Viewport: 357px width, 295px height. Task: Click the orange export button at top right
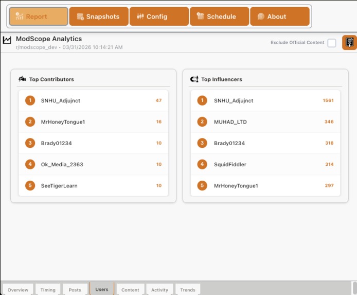(x=349, y=42)
